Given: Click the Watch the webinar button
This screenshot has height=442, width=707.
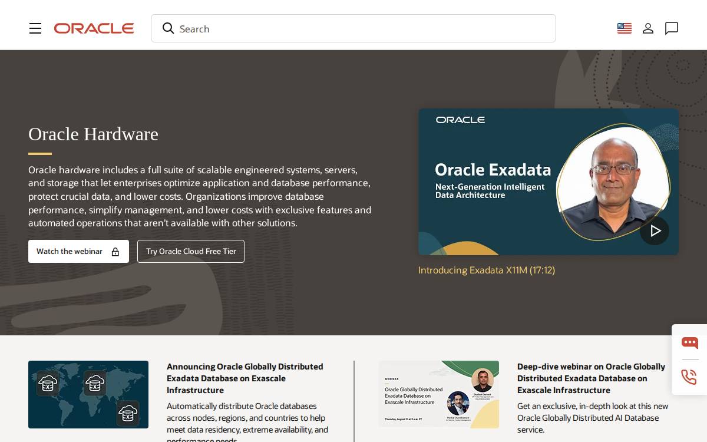Looking at the screenshot, I should pyautogui.click(x=78, y=251).
